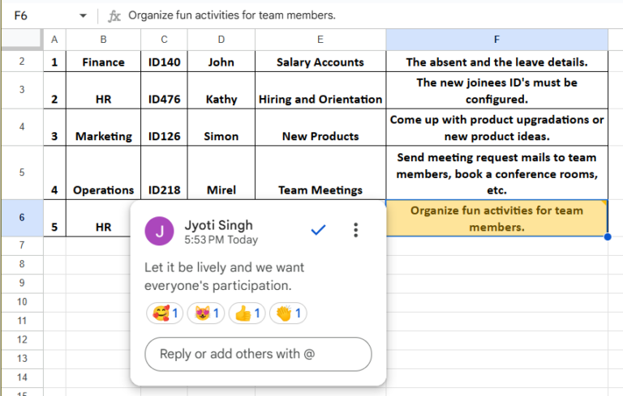Click the smiling face with hearts reaction
Viewport: 623px width, 396px height.
165,313
